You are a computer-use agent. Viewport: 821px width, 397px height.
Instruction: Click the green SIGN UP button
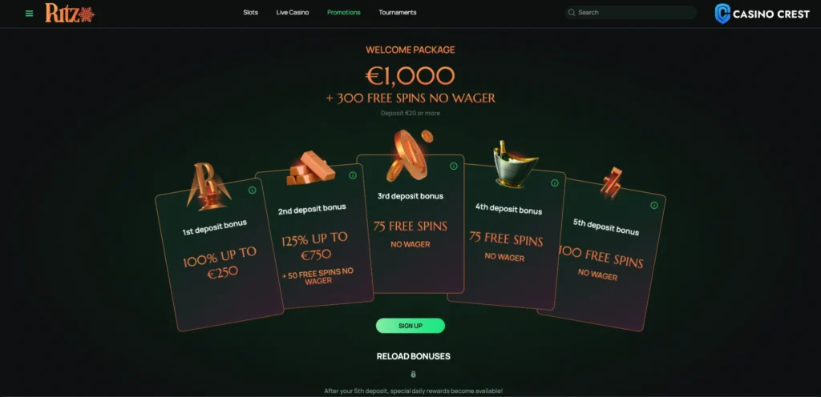410,326
